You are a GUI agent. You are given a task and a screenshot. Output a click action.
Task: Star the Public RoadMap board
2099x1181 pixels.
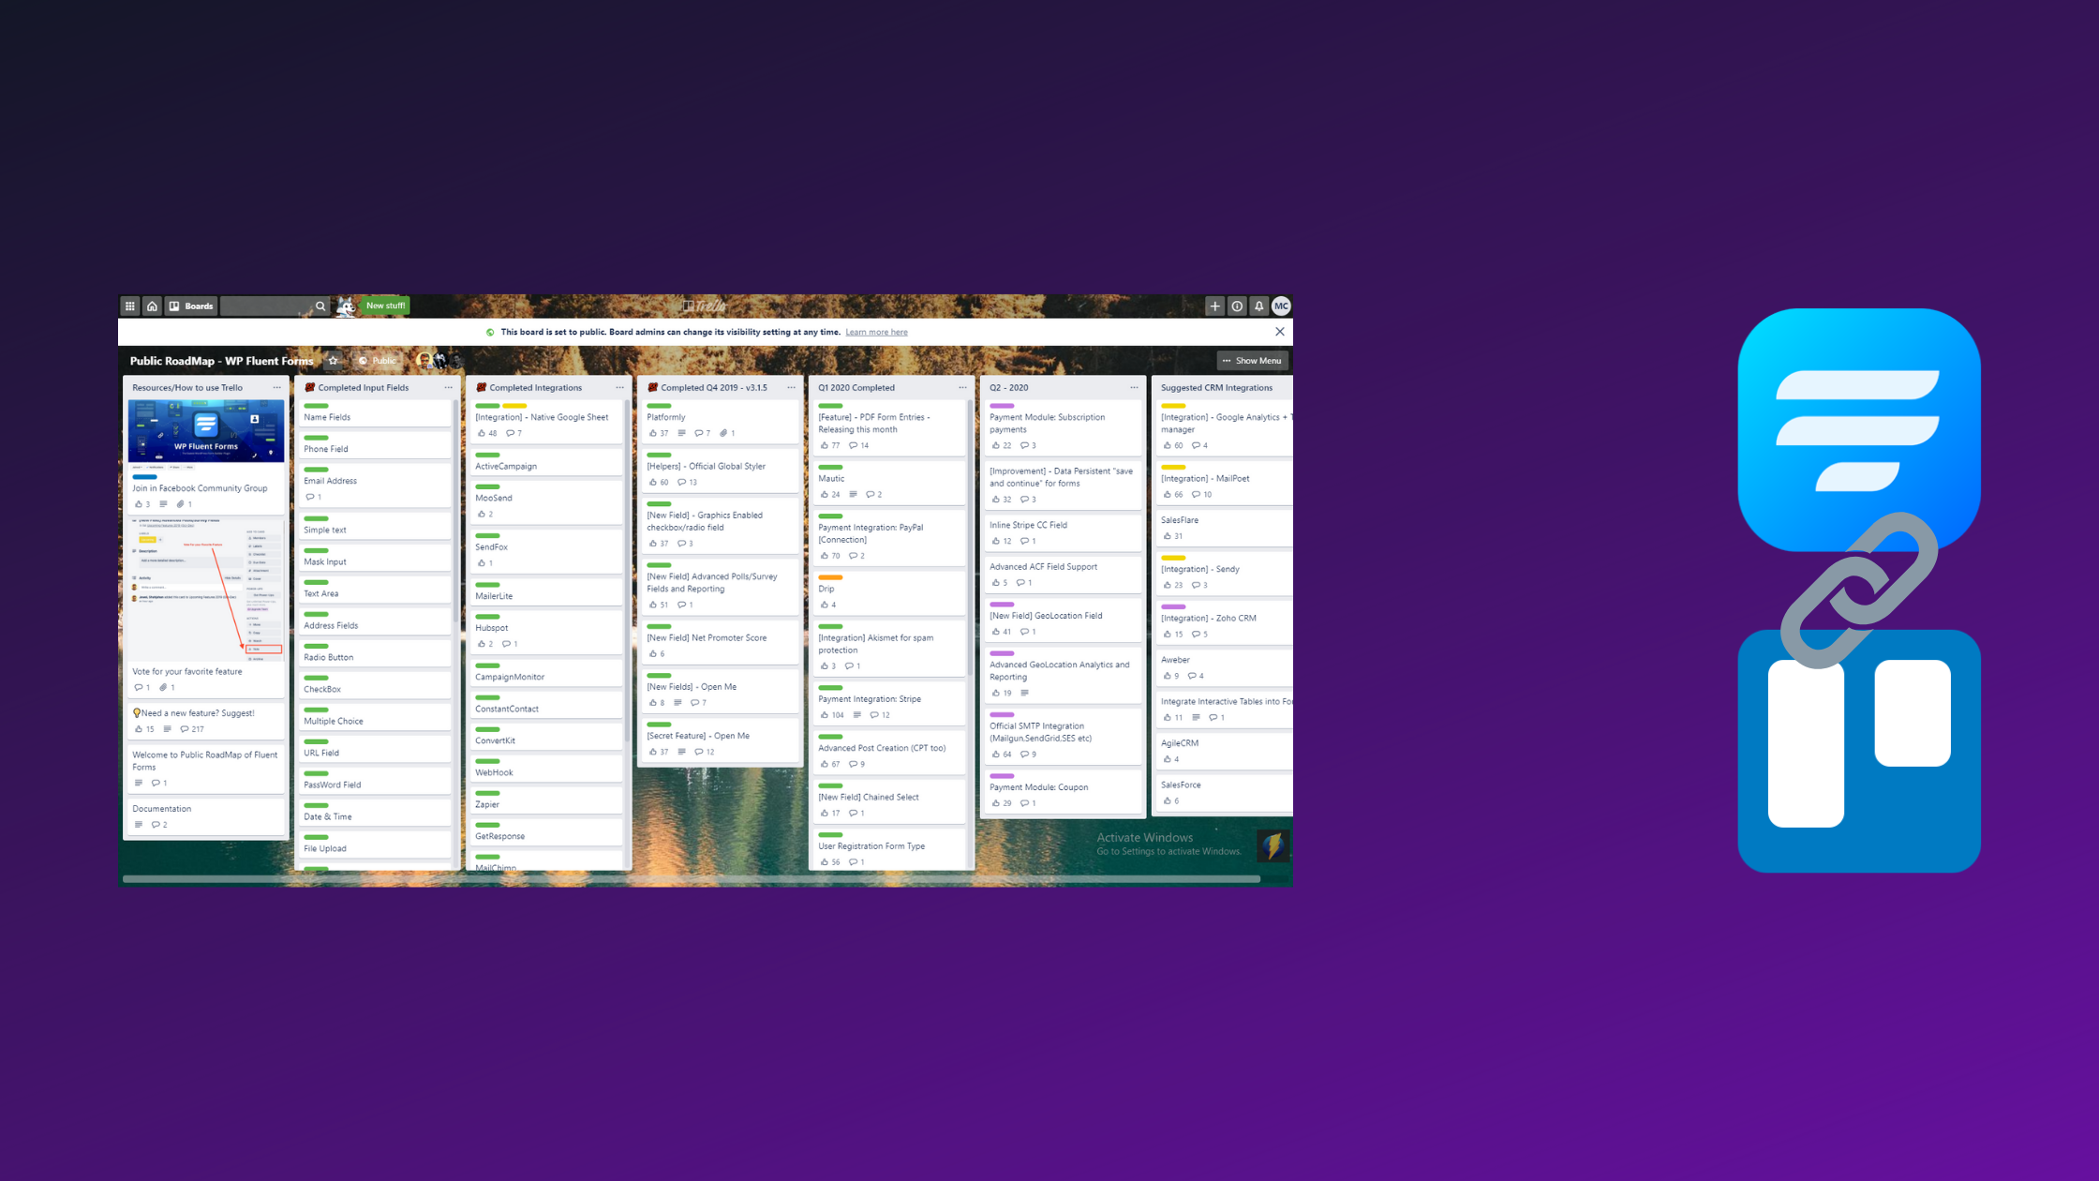coord(333,361)
